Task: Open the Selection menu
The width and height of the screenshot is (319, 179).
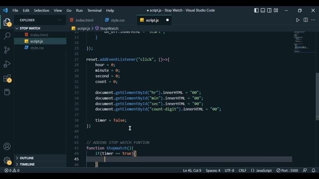Action: click(x=41, y=10)
